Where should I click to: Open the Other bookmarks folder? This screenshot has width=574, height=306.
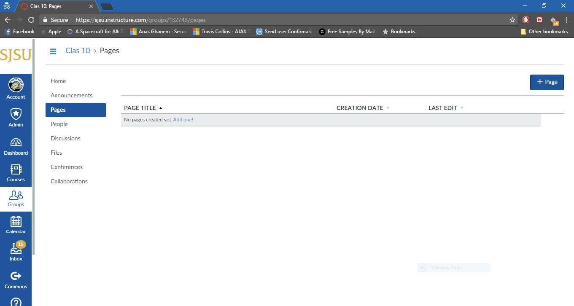[x=544, y=32]
